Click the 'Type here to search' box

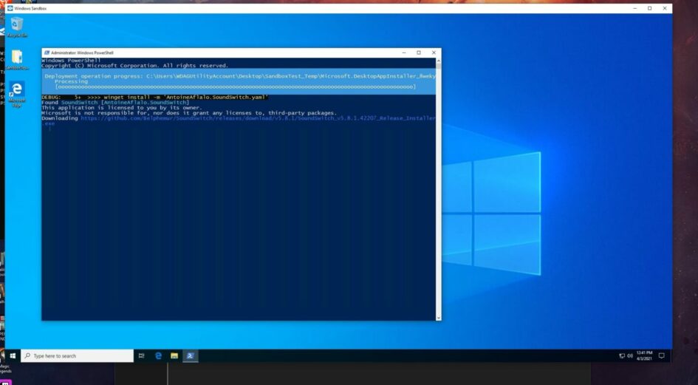pyautogui.click(x=77, y=355)
